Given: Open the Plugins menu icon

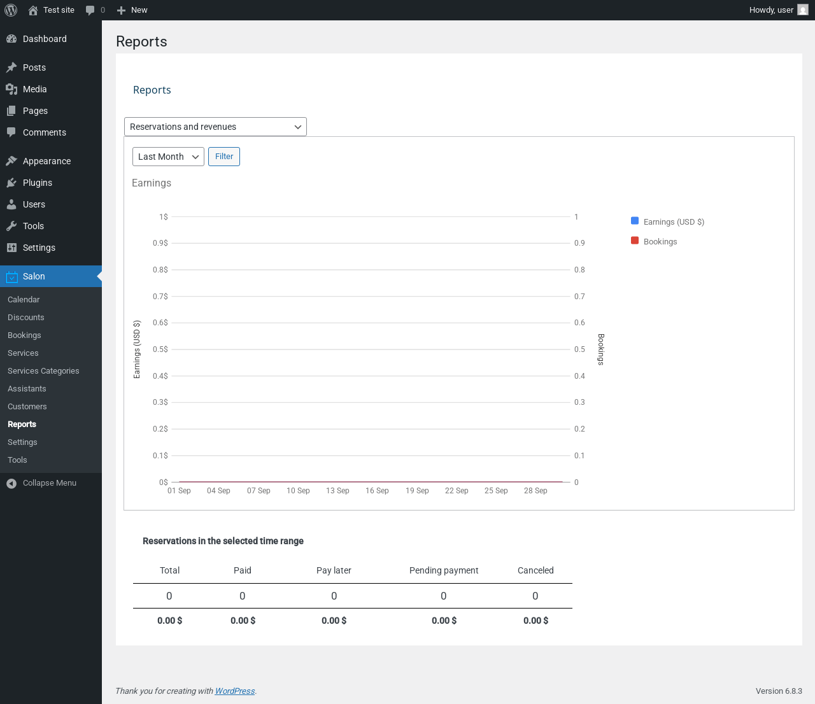Looking at the screenshot, I should [x=11, y=183].
